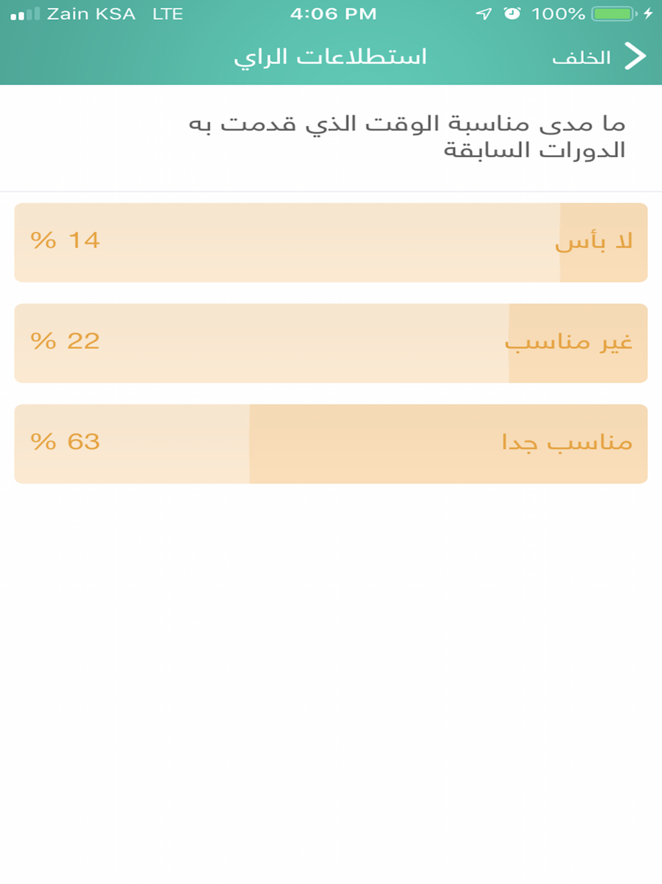Tap the 63 % result value

click(x=66, y=441)
